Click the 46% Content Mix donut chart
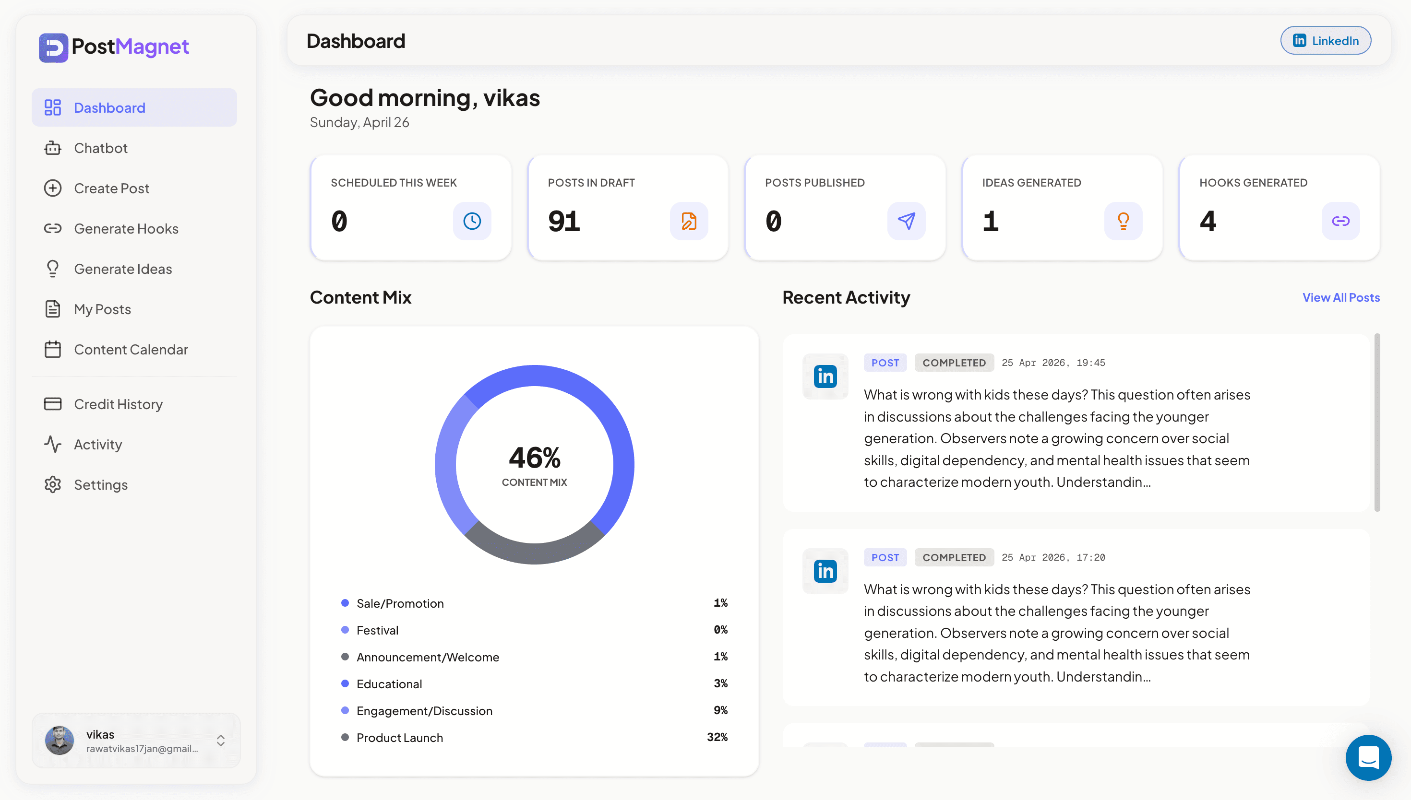1411x800 pixels. [x=534, y=464]
